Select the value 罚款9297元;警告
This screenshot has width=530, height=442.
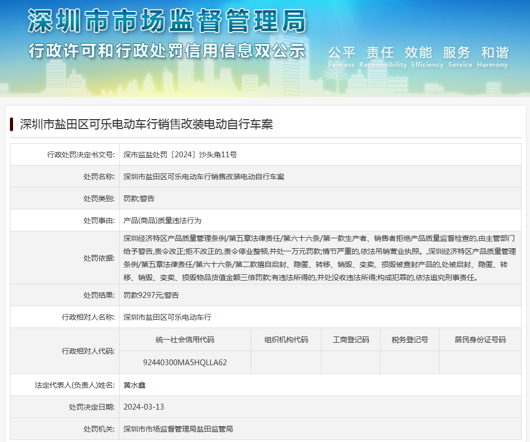coord(151,295)
